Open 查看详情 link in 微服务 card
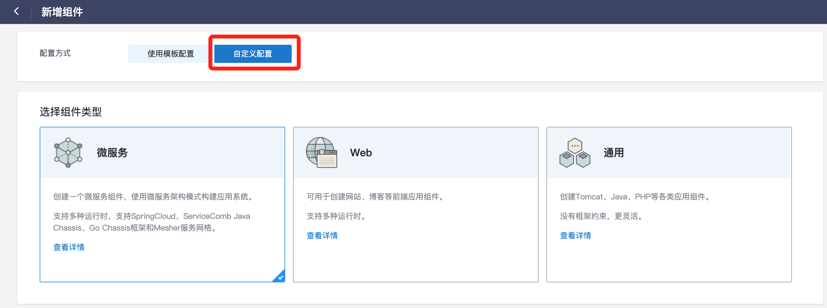 click(x=69, y=247)
